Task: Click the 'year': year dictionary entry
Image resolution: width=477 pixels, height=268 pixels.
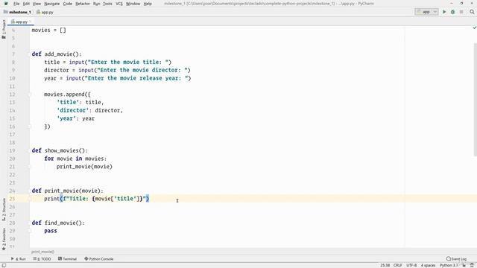Action: click(x=75, y=118)
